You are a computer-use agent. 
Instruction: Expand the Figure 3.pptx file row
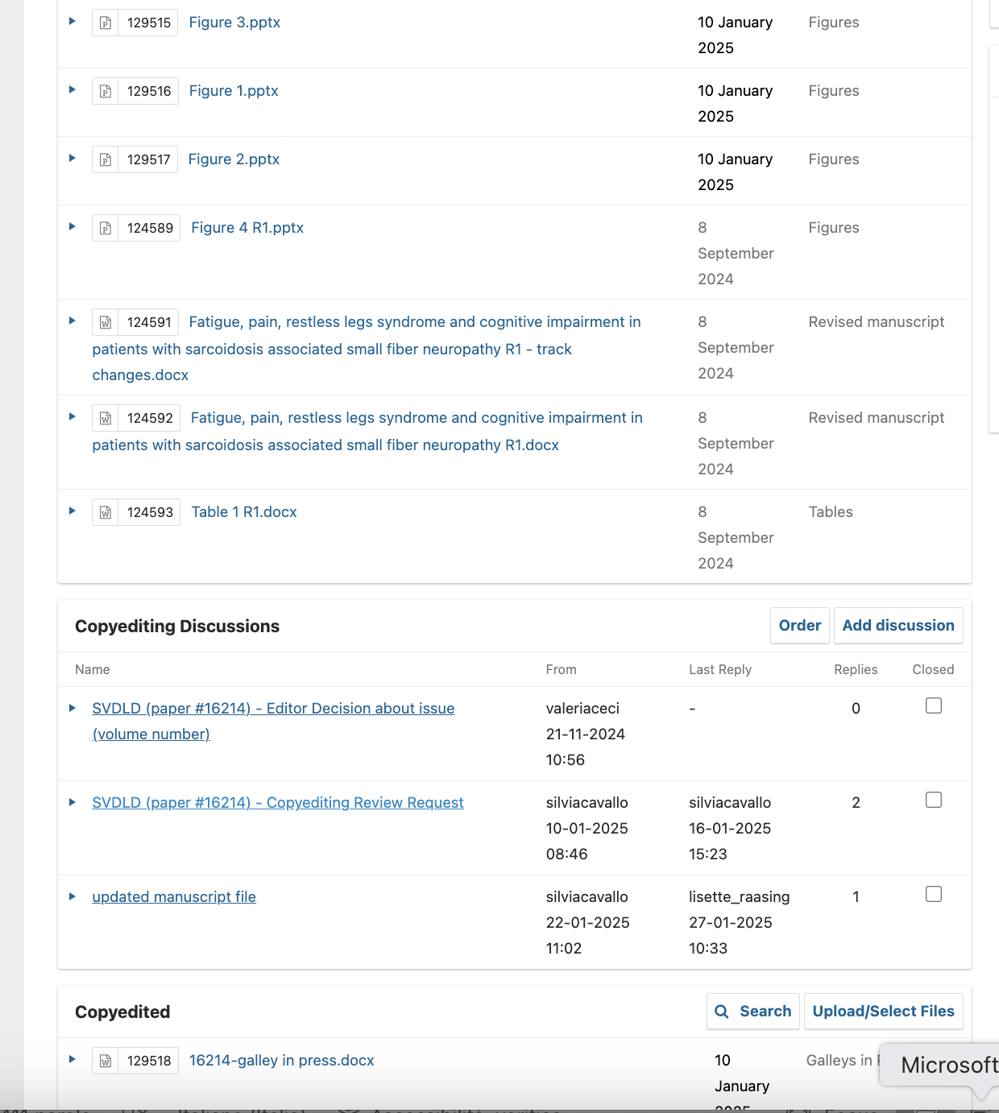[x=73, y=22]
